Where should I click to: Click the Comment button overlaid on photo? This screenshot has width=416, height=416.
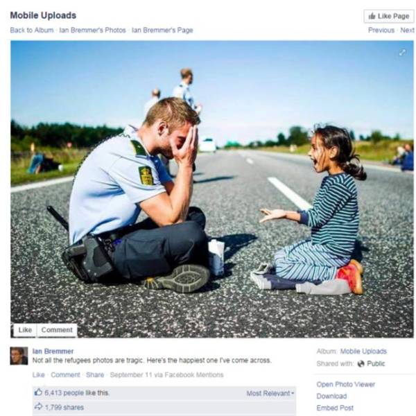coord(57,330)
